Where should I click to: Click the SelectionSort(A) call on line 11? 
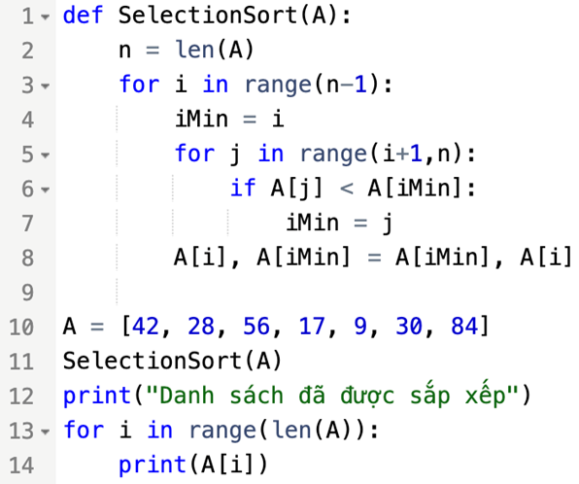[x=172, y=361]
